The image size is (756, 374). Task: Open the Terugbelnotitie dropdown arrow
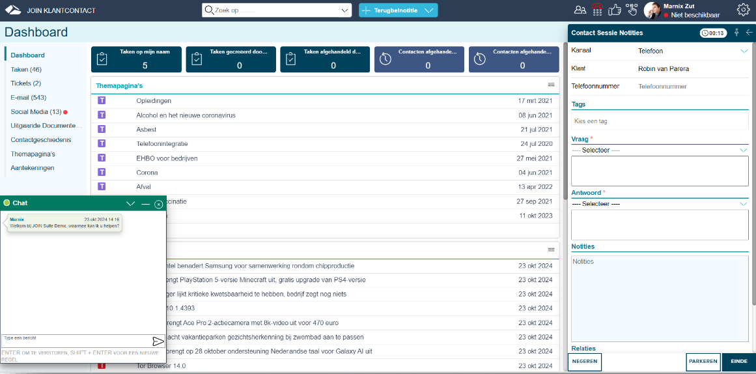tap(428, 10)
